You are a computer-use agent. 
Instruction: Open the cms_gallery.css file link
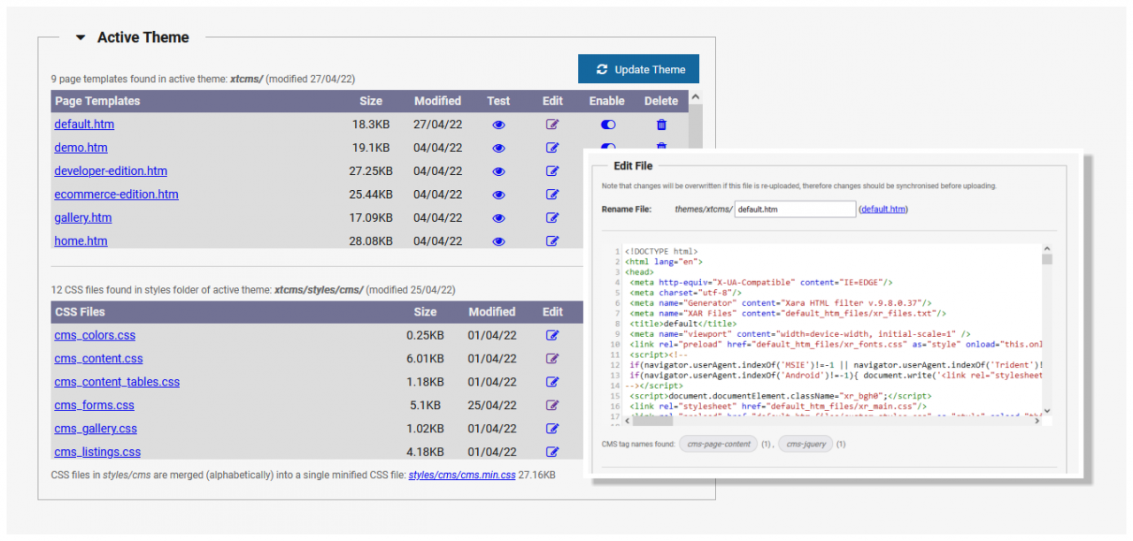point(96,429)
